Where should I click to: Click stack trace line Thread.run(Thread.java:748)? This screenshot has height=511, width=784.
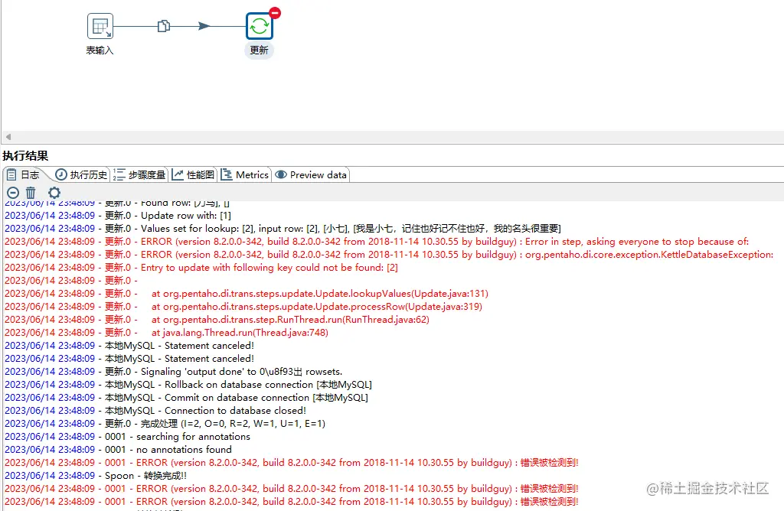(166, 332)
